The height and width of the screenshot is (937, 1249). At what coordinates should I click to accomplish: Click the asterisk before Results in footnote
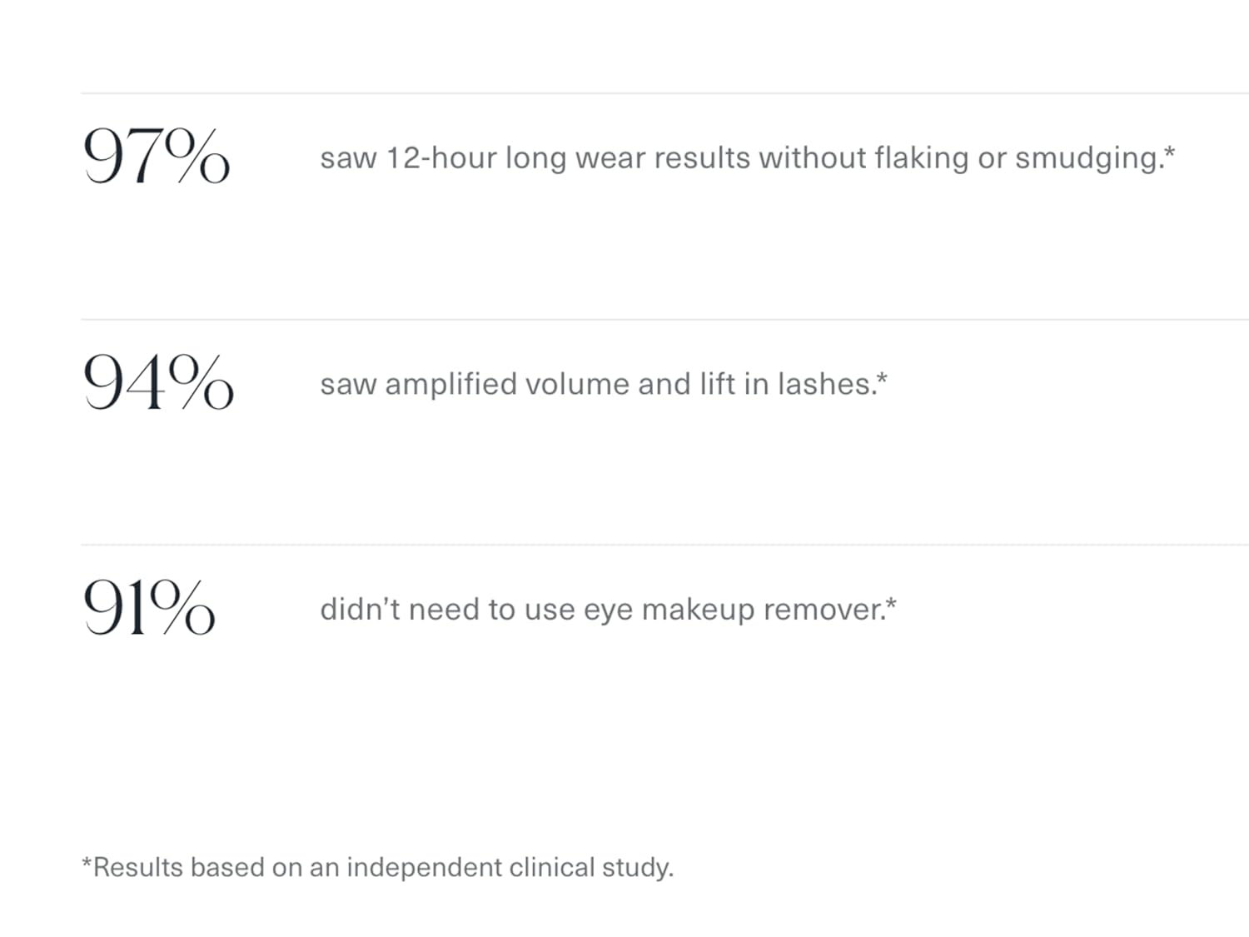click(87, 862)
